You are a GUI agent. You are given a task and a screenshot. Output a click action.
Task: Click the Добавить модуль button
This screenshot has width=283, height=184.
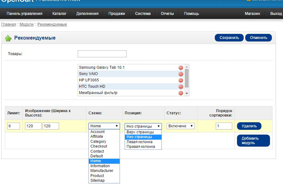tap(253, 141)
